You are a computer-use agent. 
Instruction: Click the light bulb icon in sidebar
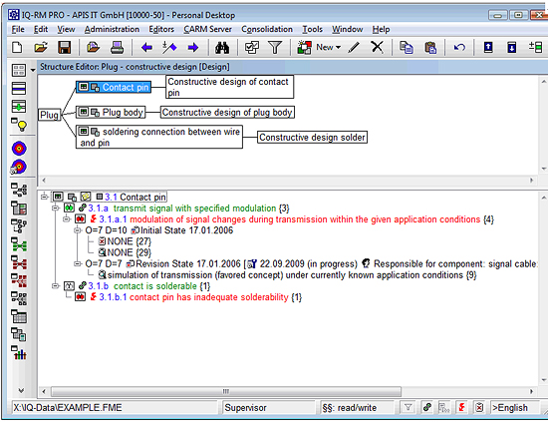[x=19, y=125]
